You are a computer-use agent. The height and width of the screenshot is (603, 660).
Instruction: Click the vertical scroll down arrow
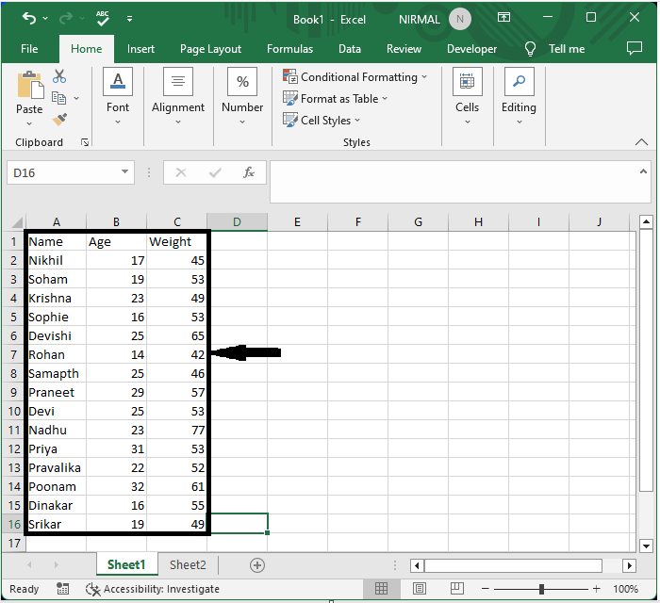pyautogui.click(x=646, y=546)
